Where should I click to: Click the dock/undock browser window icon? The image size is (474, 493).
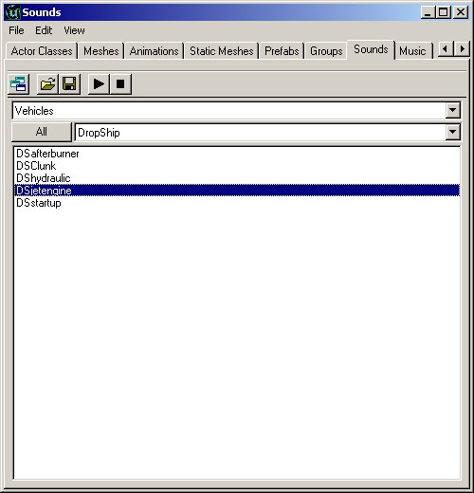point(18,84)
